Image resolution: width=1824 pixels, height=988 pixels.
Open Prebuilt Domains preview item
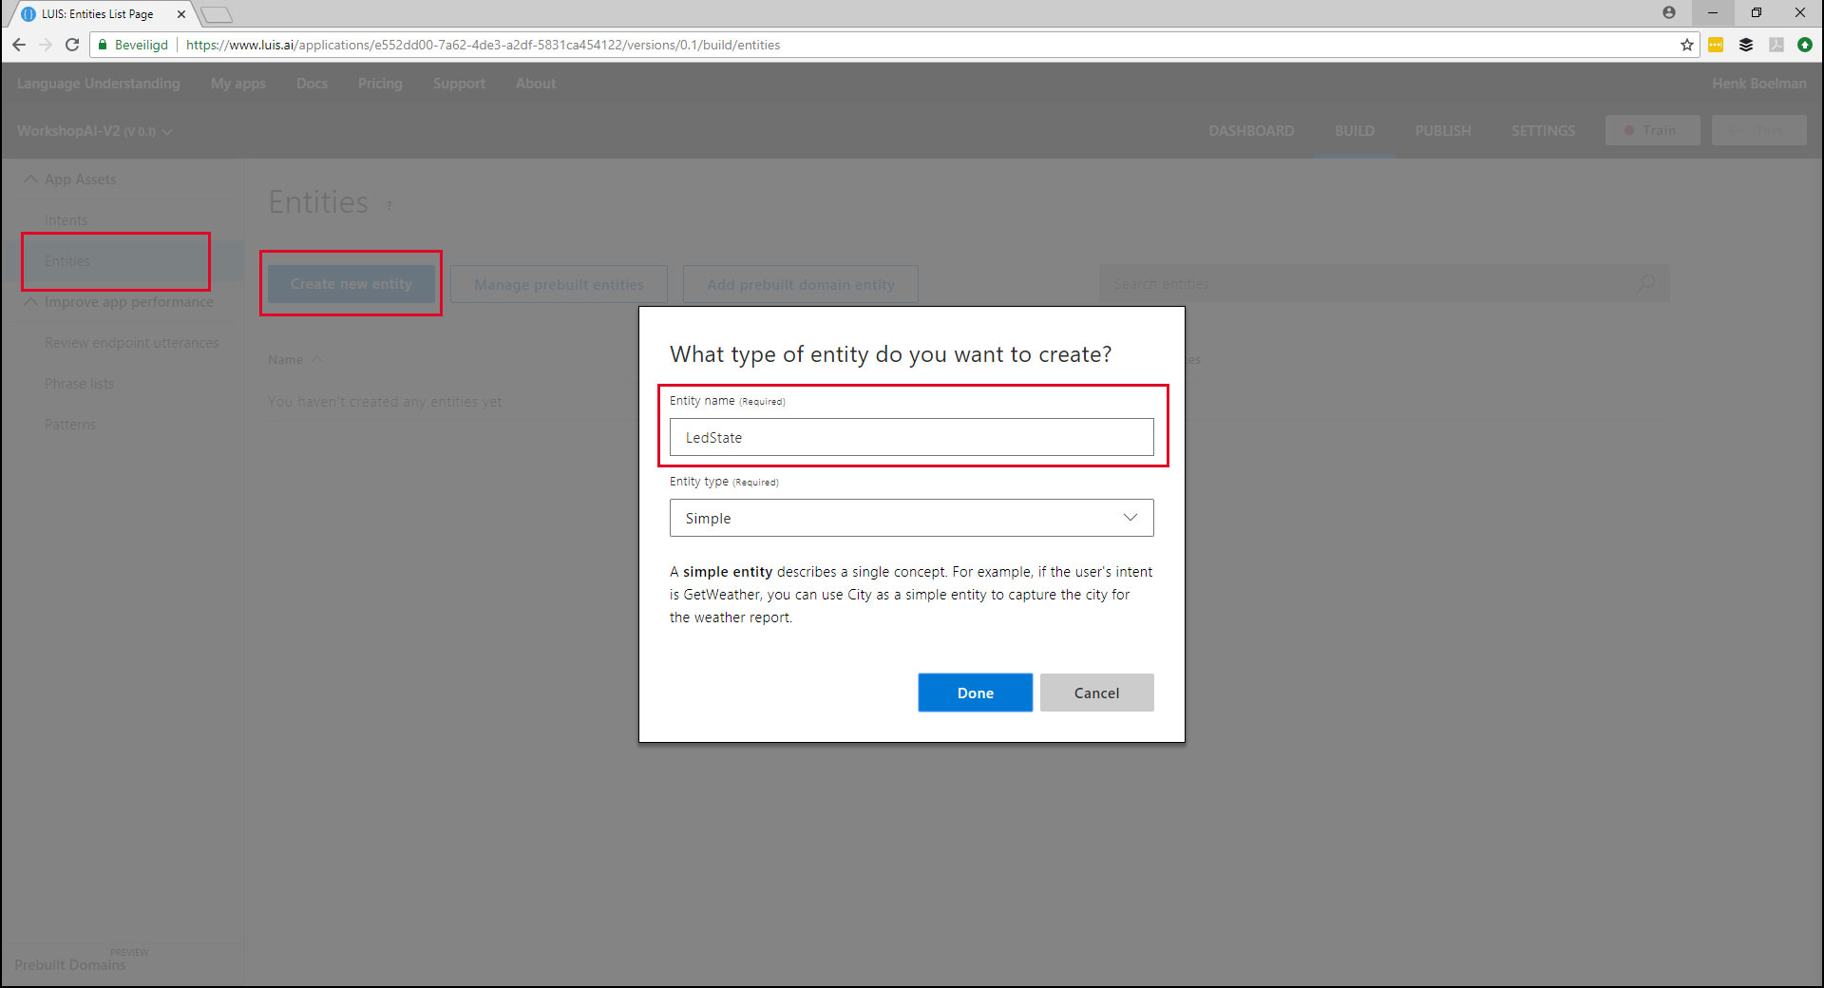coord(70,964)
